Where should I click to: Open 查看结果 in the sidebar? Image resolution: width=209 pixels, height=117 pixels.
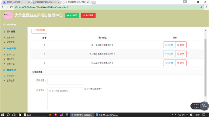[x=10, y=81]
